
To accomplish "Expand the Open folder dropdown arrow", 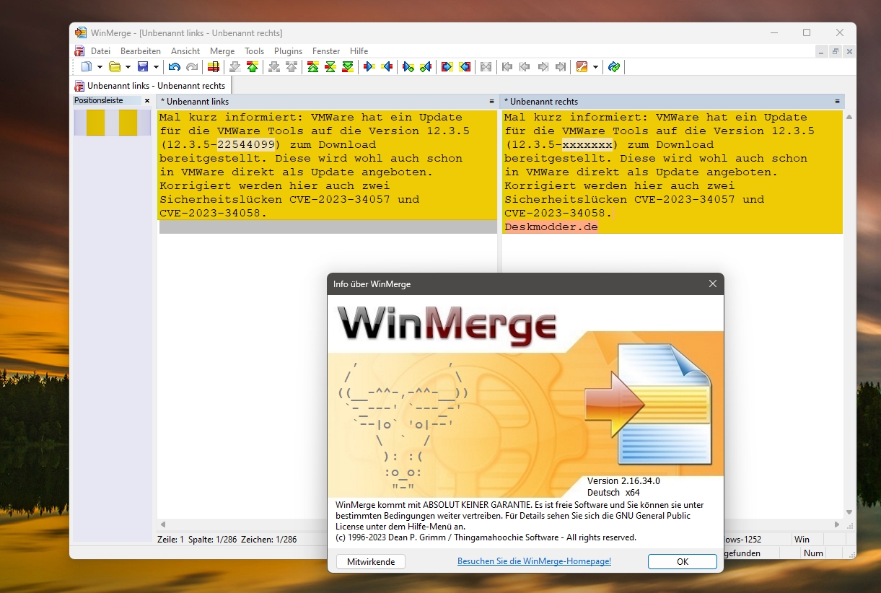I will (x=128, y=67).
